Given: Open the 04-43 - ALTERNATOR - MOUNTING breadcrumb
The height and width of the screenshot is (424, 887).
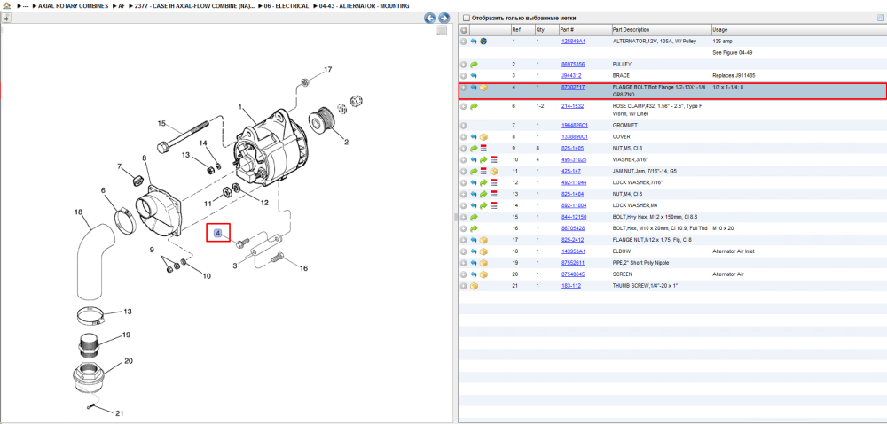Looking at the screenshot, I should click(364, 5).
